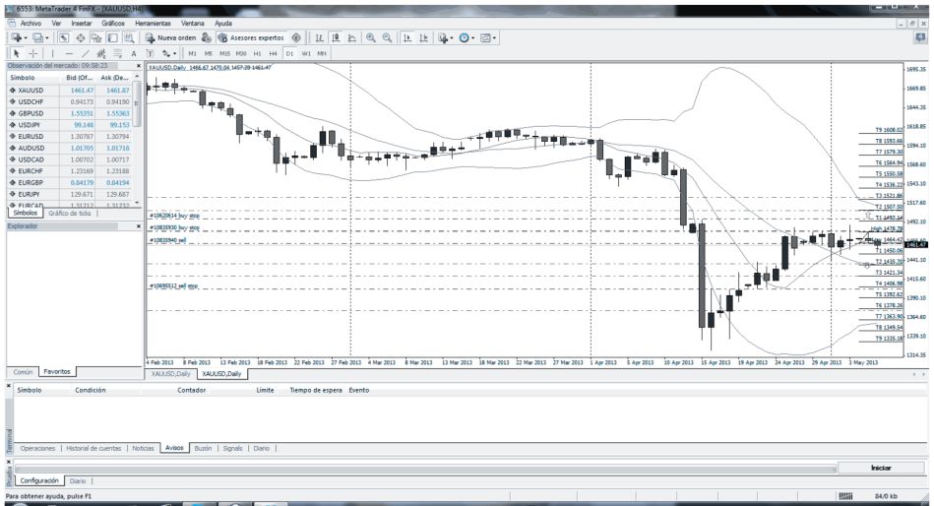The width and height of the screenshot is (934, 506).
Task: Switch chart to H4 timeframe
Action: tap(274, 52)
